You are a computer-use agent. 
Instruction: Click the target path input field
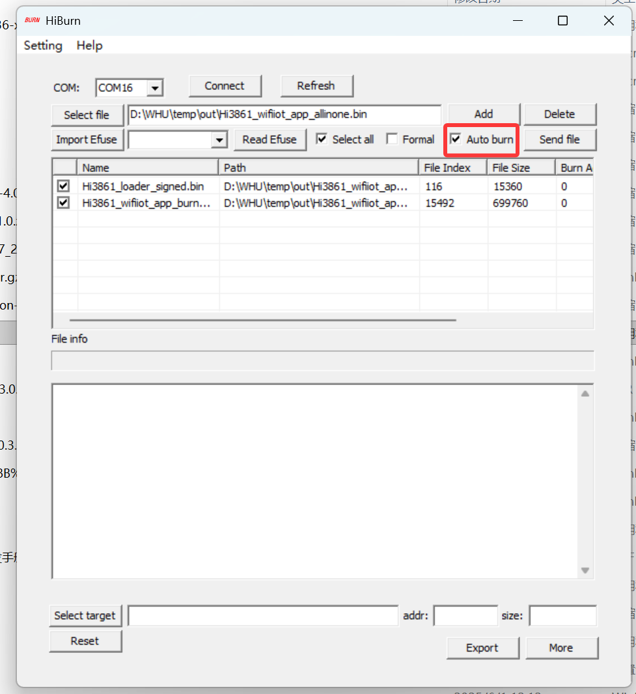point(263,616)
